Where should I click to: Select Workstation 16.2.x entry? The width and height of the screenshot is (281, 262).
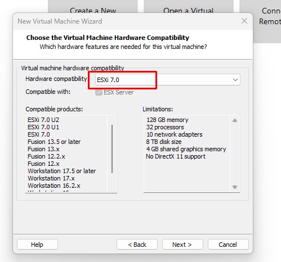[x=54, y=186]
